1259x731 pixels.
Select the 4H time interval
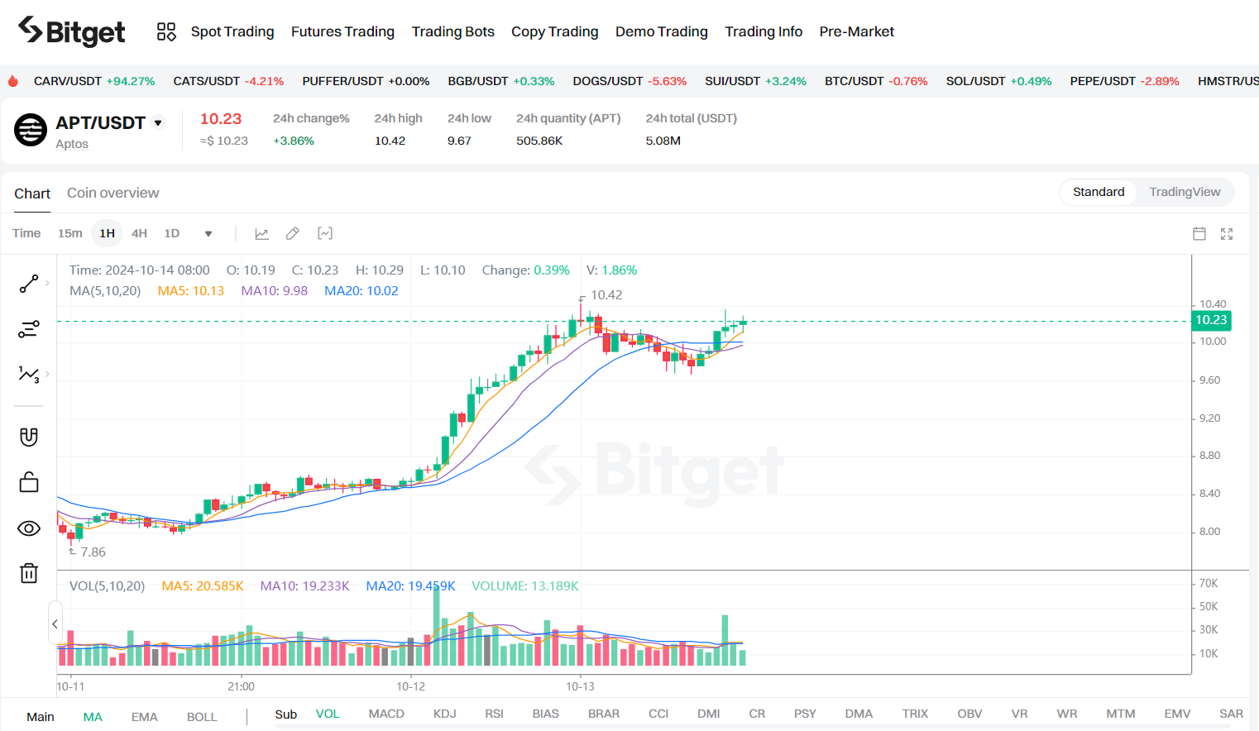coord(140,233)
